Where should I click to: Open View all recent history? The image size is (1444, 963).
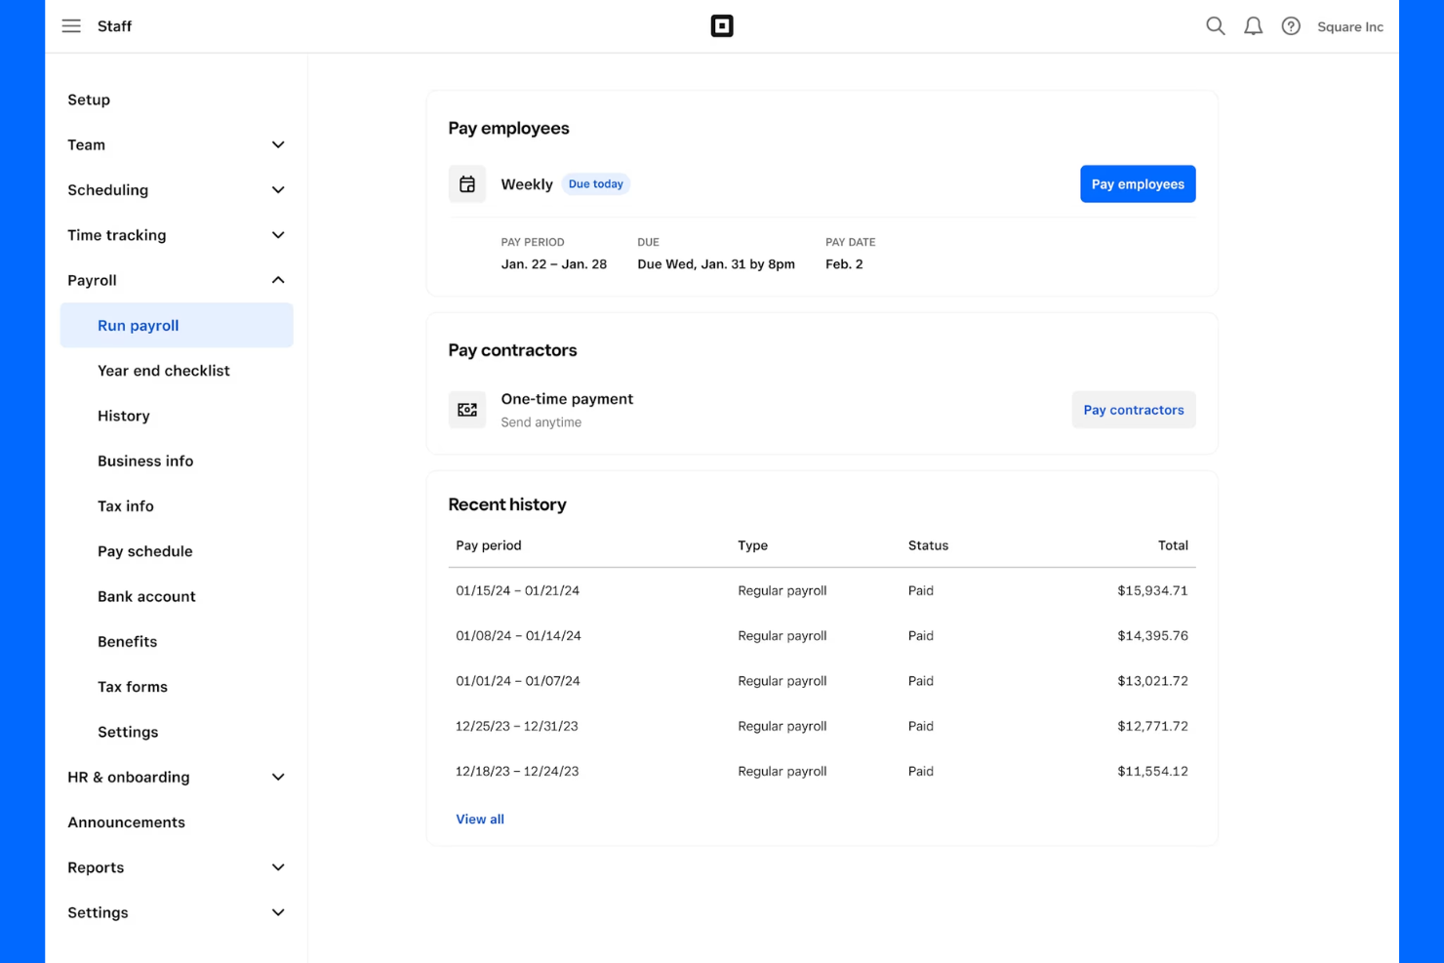point(479,819)
